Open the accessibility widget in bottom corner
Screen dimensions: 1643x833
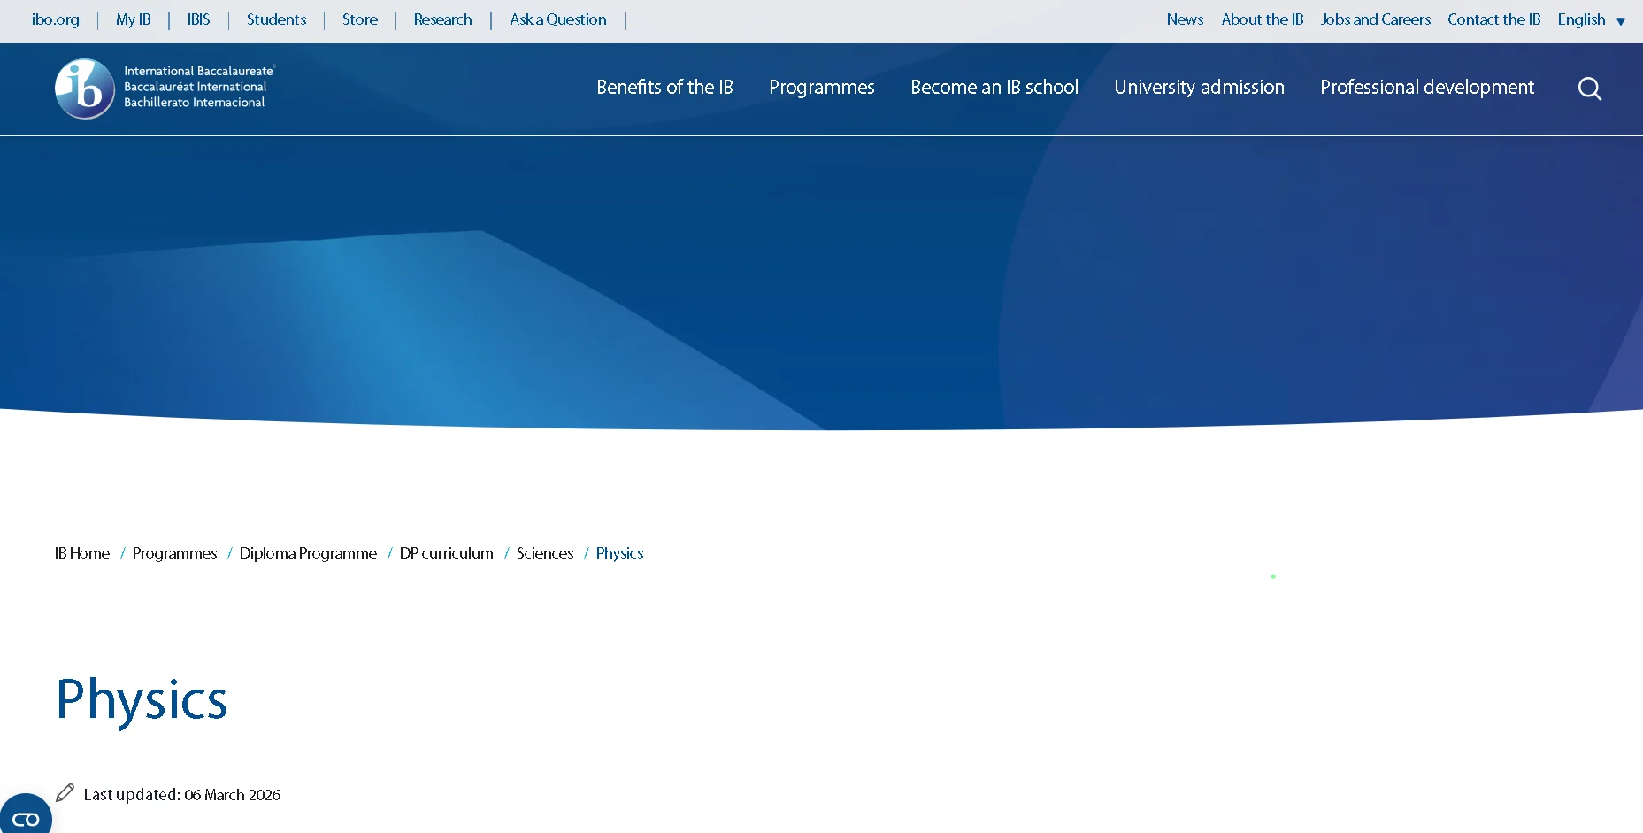coord(26,816)
